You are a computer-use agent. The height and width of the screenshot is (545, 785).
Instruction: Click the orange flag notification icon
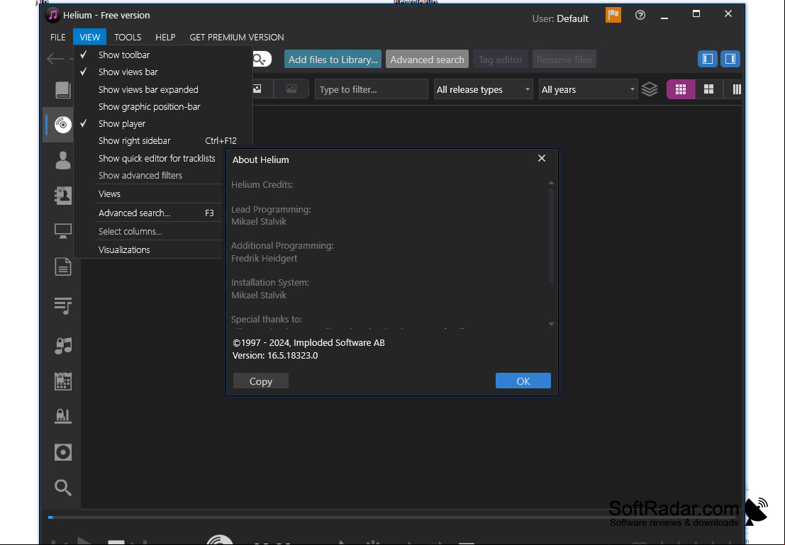[613, 15]
